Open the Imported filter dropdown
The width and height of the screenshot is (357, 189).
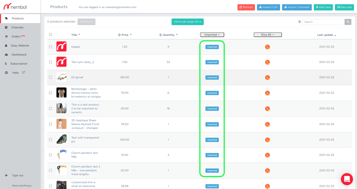(x=212, y=35)
